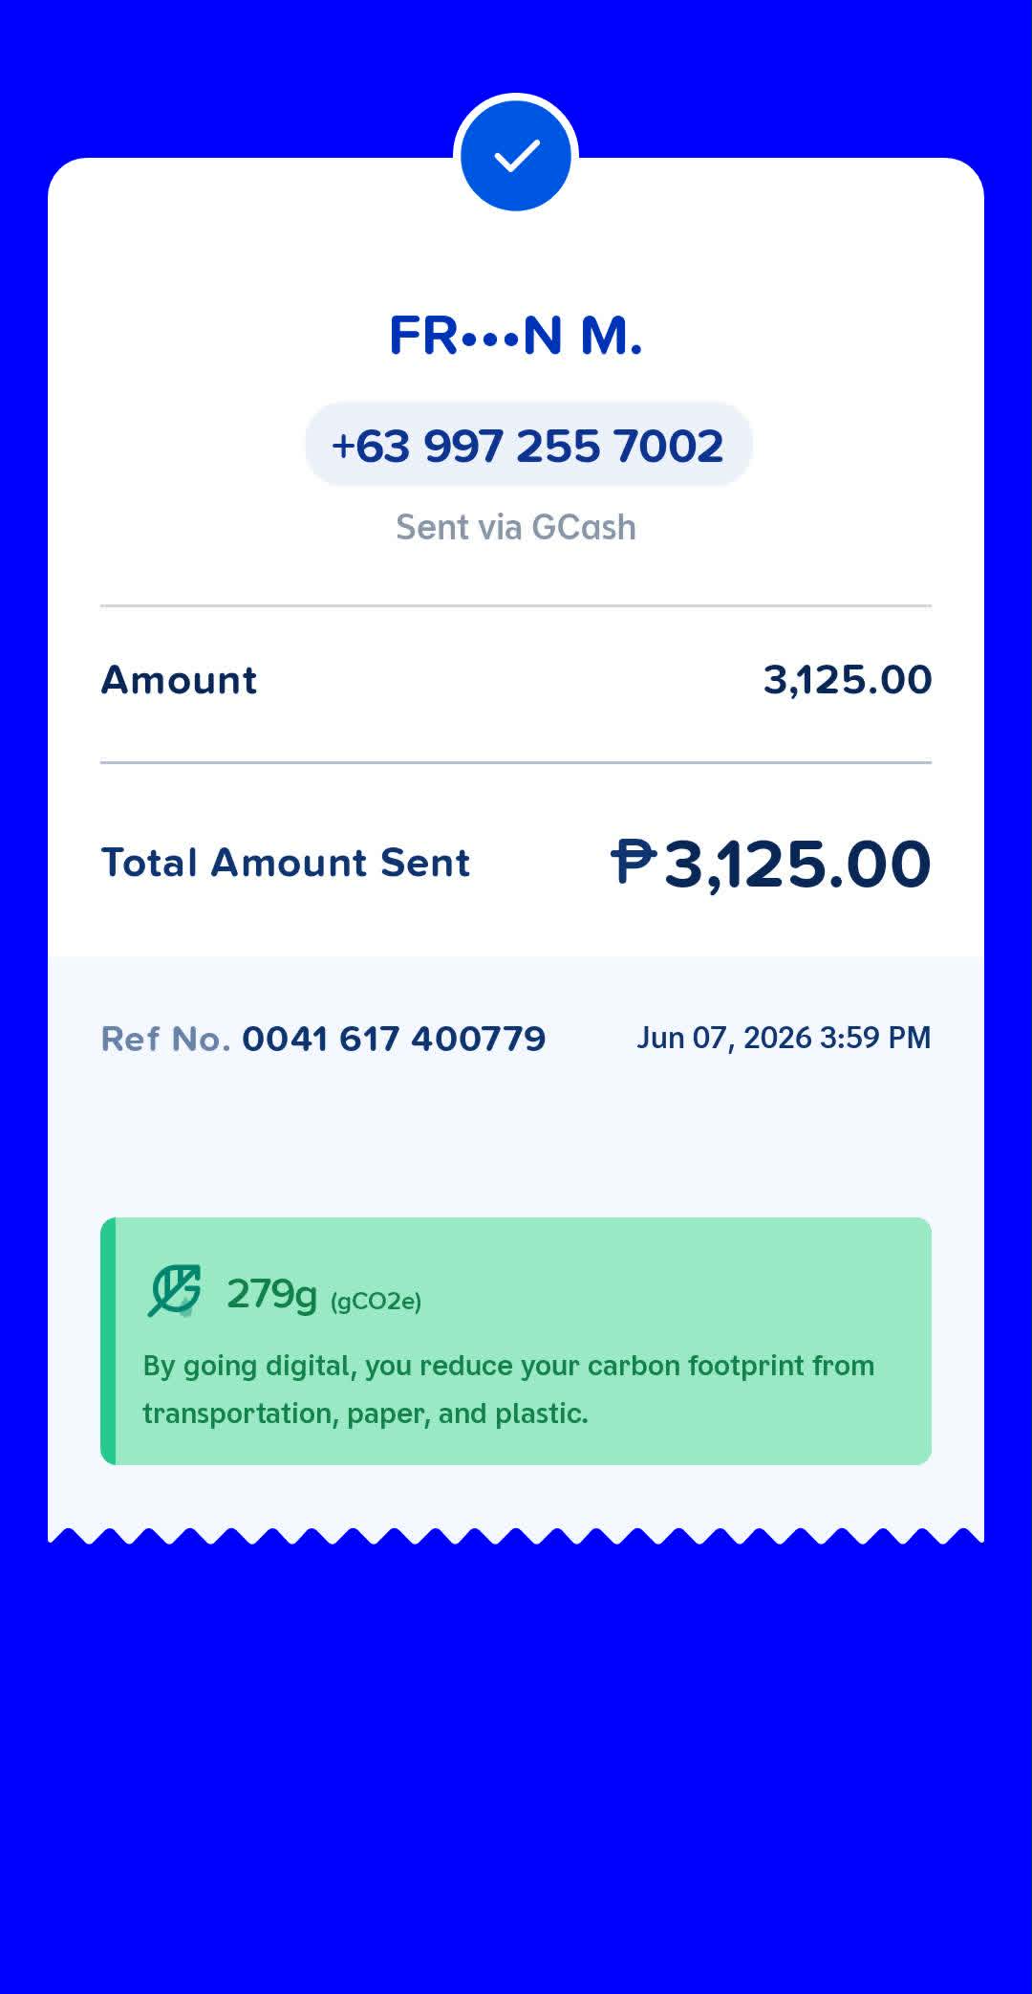Click the green leaf carbon footprint icon
This screenshot has width=1032, height=1994.
175,1291
